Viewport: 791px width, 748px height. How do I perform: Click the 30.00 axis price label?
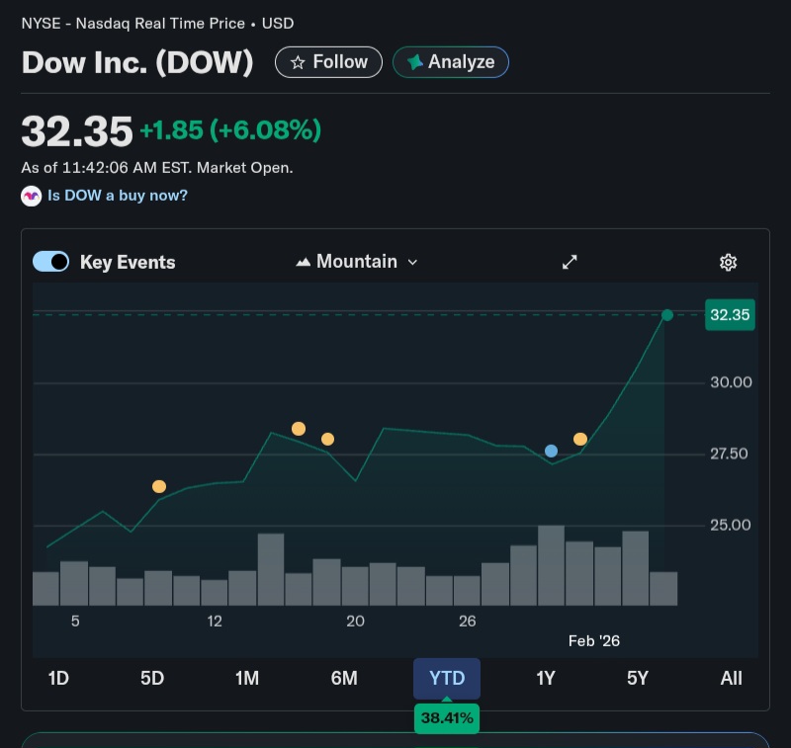(x=731, y=382)
